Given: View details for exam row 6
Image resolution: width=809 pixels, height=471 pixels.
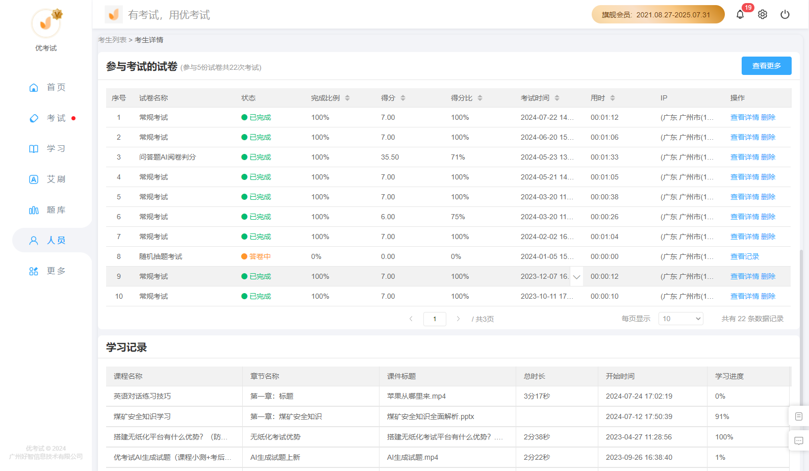Looking at the screenshot, I should tap(745, 217).
